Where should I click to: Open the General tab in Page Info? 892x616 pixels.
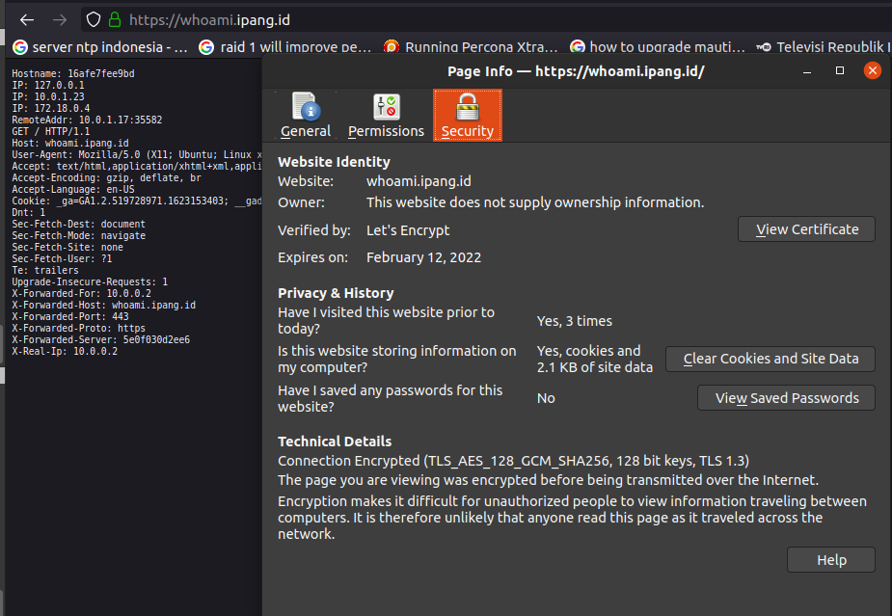[x=306, y=116]
